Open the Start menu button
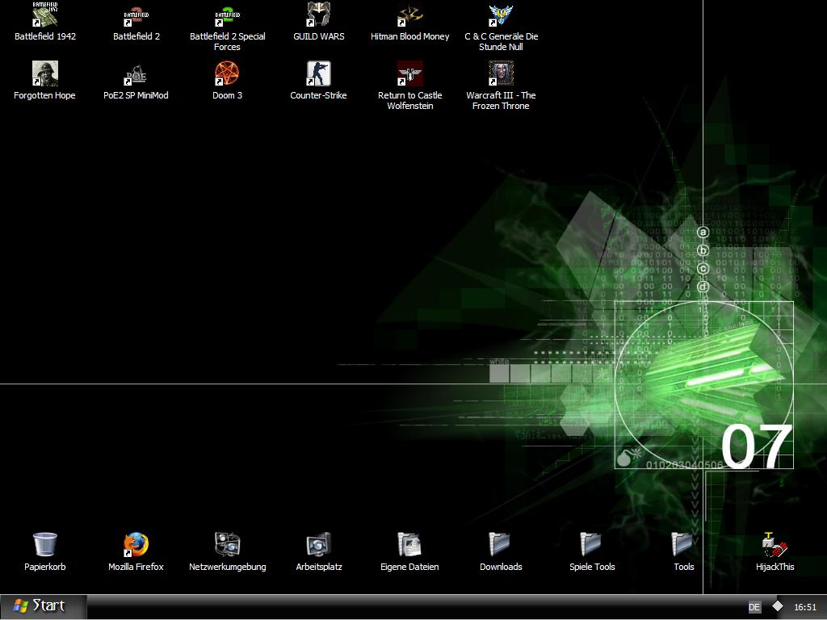The width and height of the screenshot is (827, 620). click(44, 606)
